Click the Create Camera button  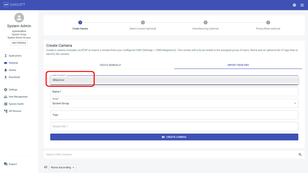click(x=174, y=137)
